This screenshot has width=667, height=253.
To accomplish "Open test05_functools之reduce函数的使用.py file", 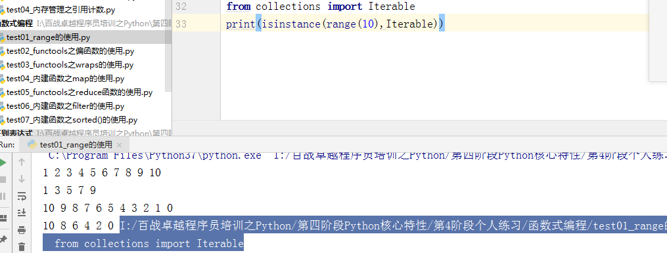I will click(x=80, y=92).
